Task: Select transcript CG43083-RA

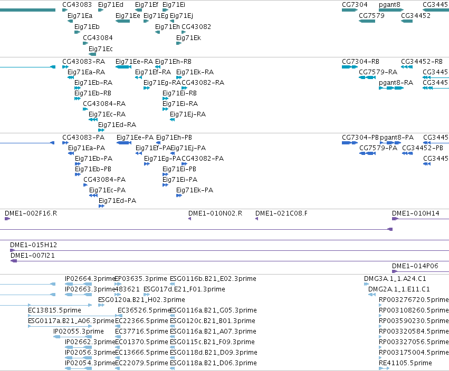Action: (83, 62)
